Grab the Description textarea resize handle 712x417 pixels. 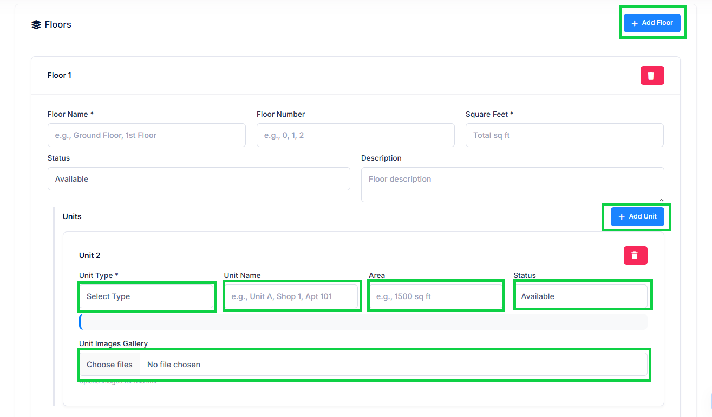pos(661,199)
